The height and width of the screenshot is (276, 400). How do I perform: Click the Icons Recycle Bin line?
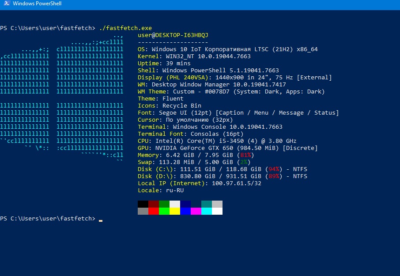tap(170, 105)
